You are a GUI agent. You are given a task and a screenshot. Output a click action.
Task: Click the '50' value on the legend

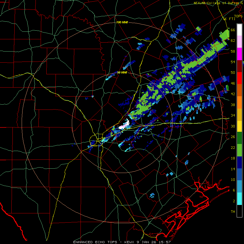point(233,73)
